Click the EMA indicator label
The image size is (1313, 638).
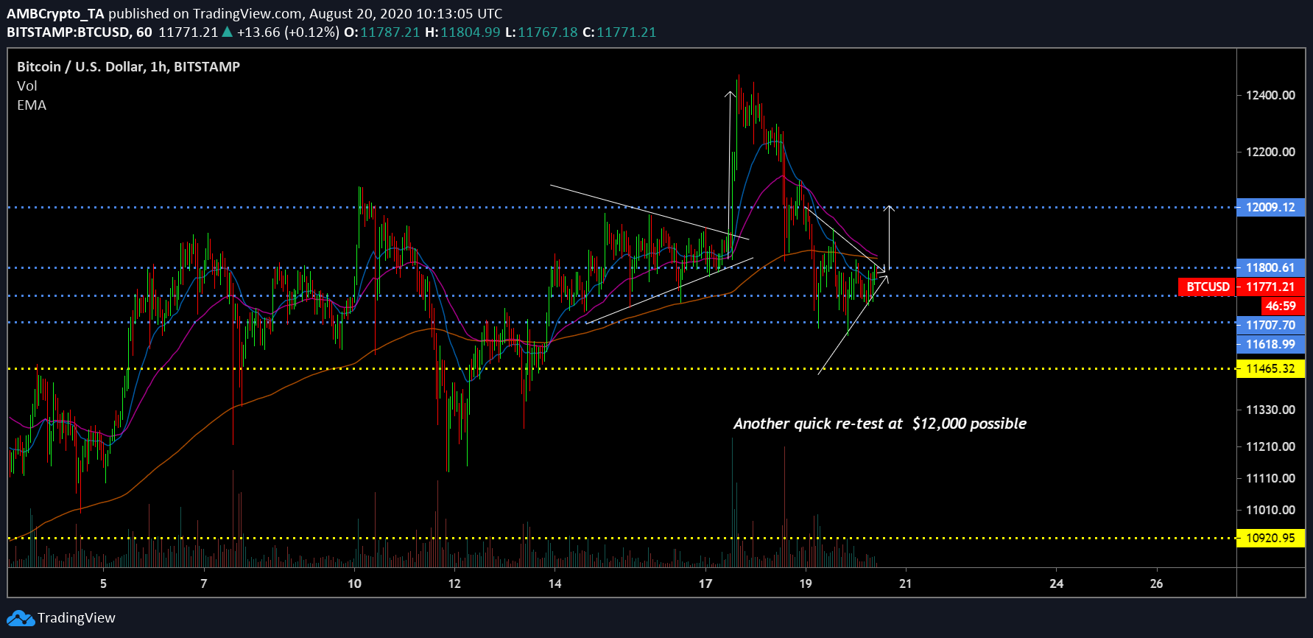(x=32, y=105)
